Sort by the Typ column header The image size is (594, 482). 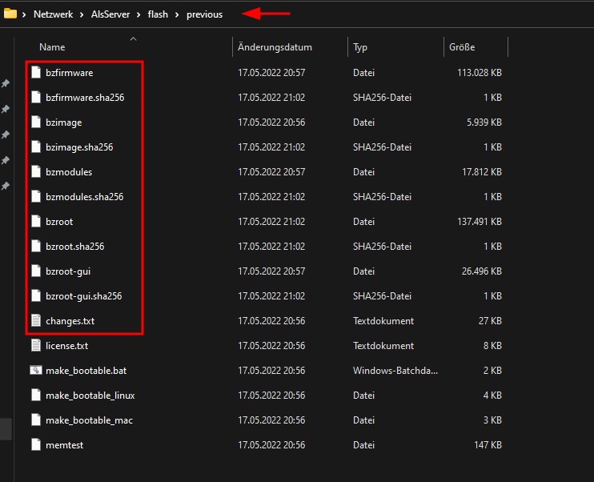(x=360, y=47)
